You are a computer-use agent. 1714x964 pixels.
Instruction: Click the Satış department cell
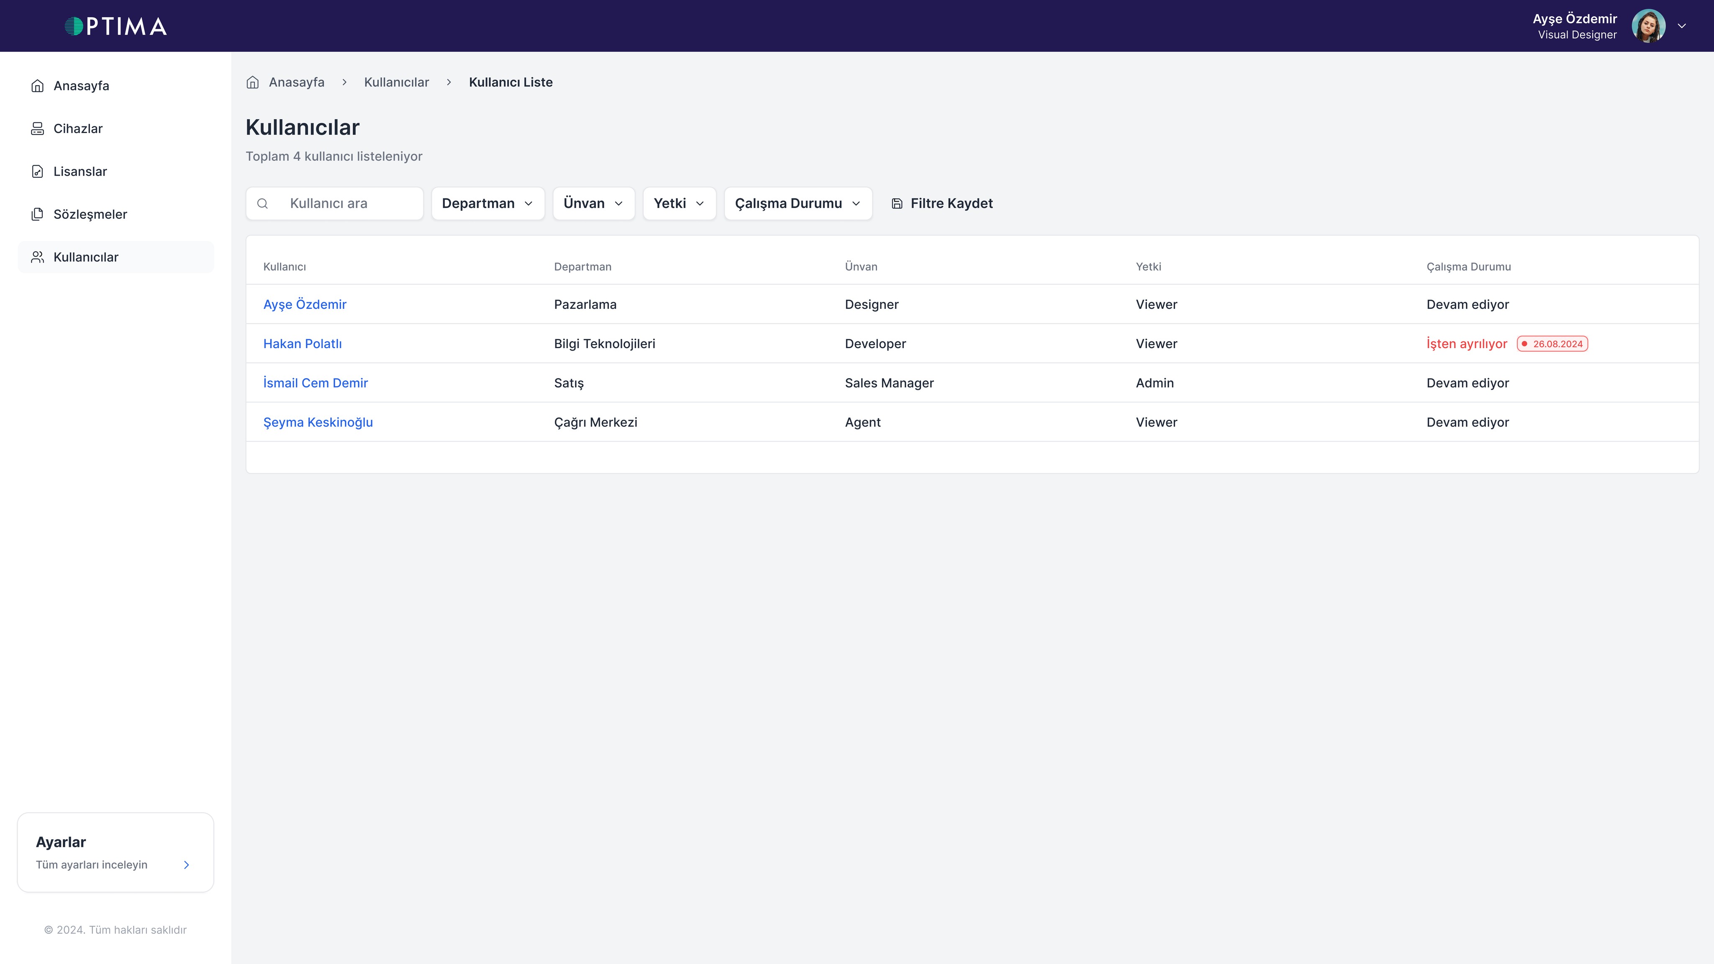click(569, 382)
